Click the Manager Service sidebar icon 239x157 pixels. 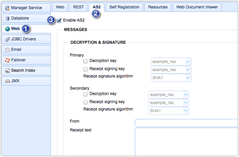click(x=7, y=8)
